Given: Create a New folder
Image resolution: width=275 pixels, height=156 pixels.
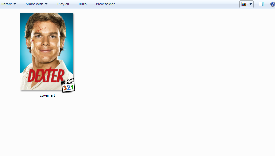Looking at the screenshot, I should [x=105, y=4].
